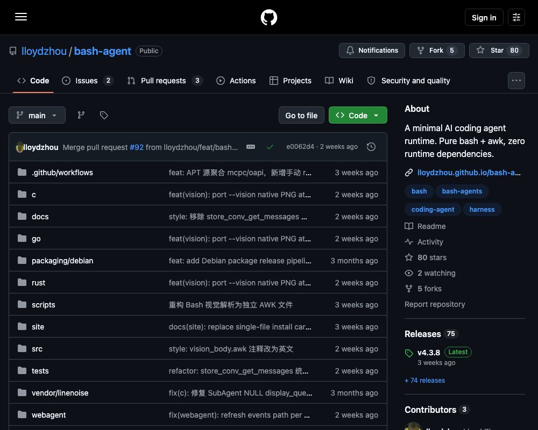Click folder icon for src
This screenshot has height=430, width=538.
[22, 348]
